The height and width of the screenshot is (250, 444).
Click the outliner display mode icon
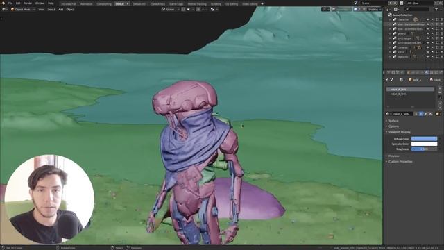[396, 9]
